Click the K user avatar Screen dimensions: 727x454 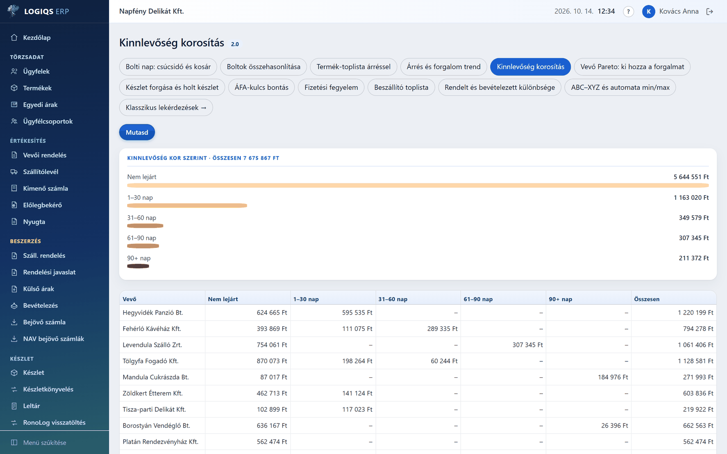click(648, 11)
